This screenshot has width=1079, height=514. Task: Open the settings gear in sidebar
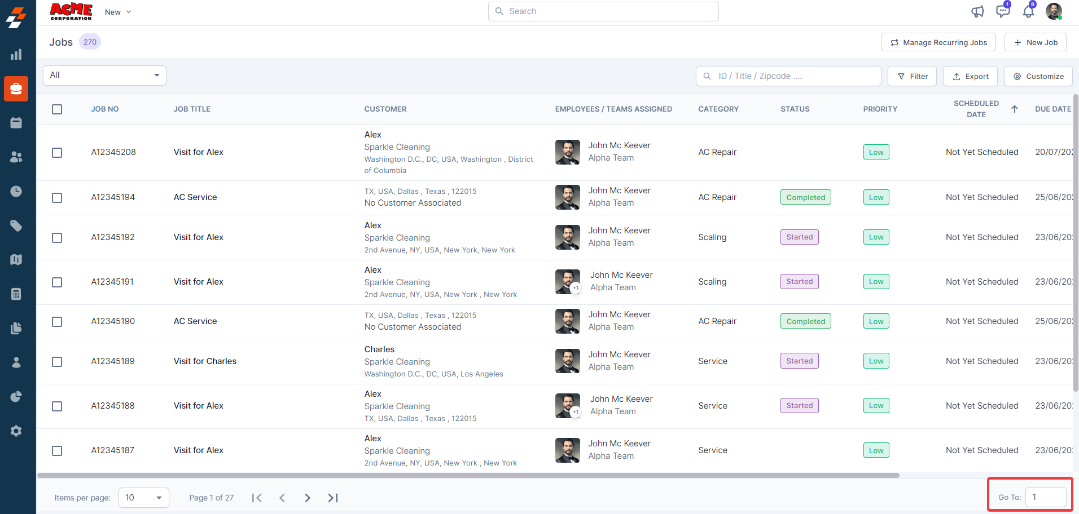tap(16, 431)
